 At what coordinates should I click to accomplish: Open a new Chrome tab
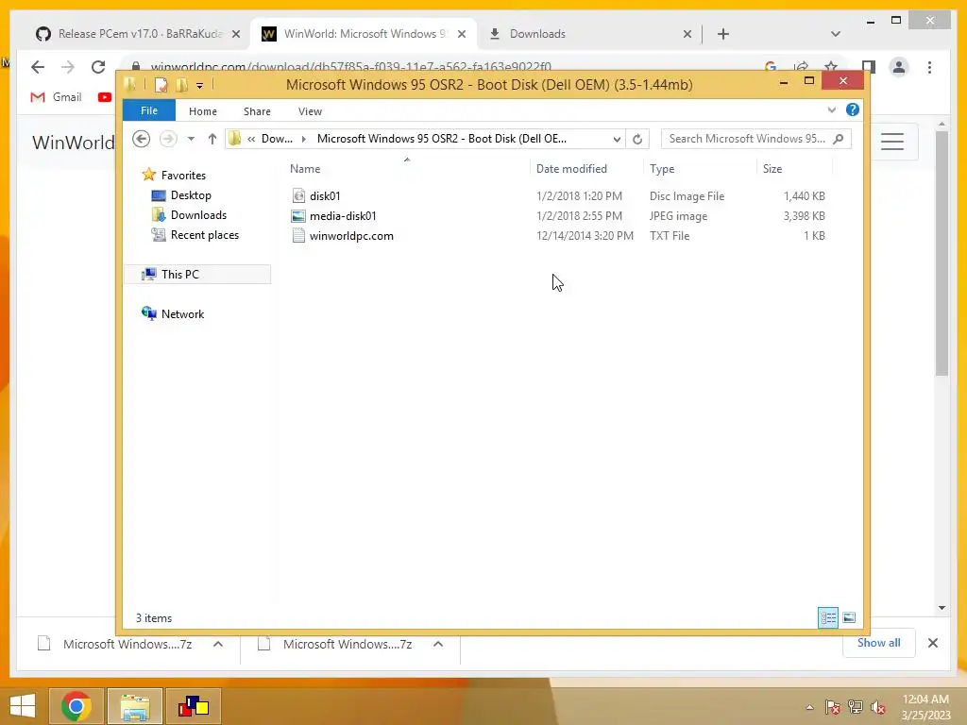pos(723,34)
